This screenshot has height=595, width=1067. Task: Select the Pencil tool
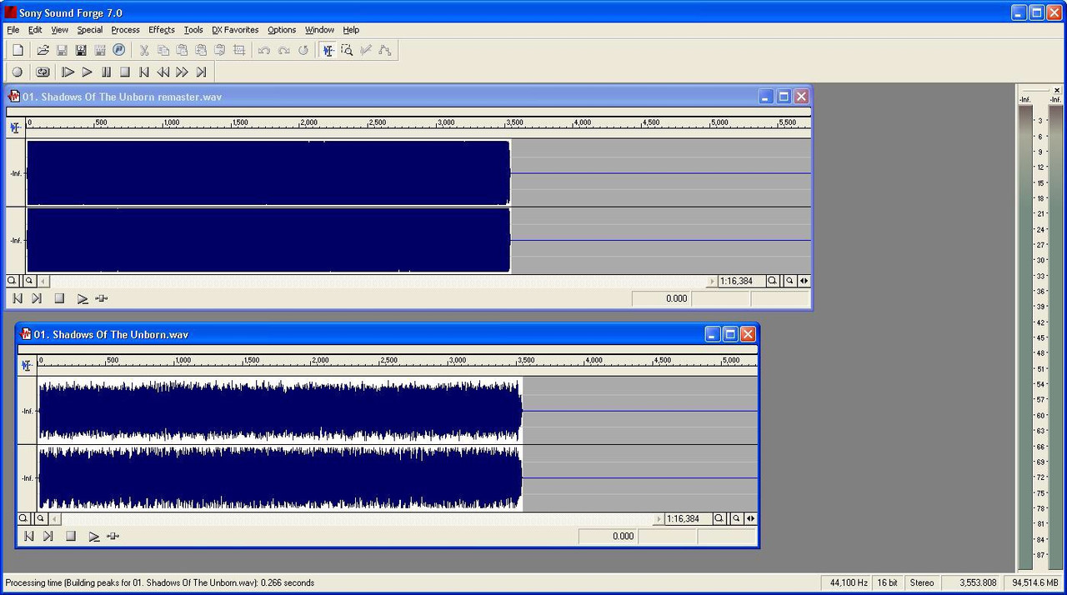(x=366, y=50)
